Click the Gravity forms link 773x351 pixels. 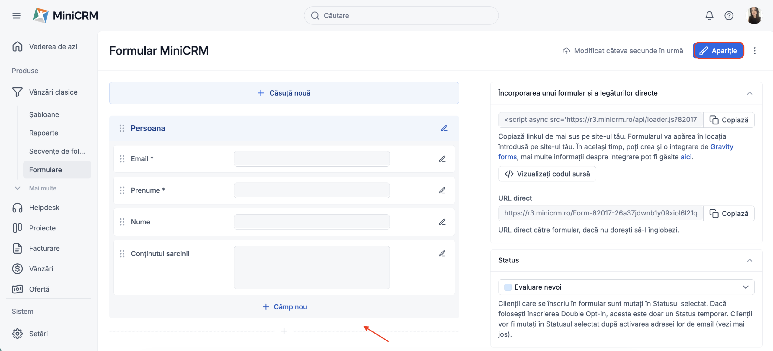pos(721,147)
